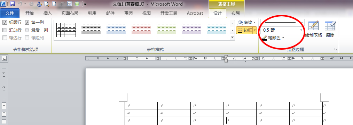Select the table tools 设计 tab

click(218, 13)
